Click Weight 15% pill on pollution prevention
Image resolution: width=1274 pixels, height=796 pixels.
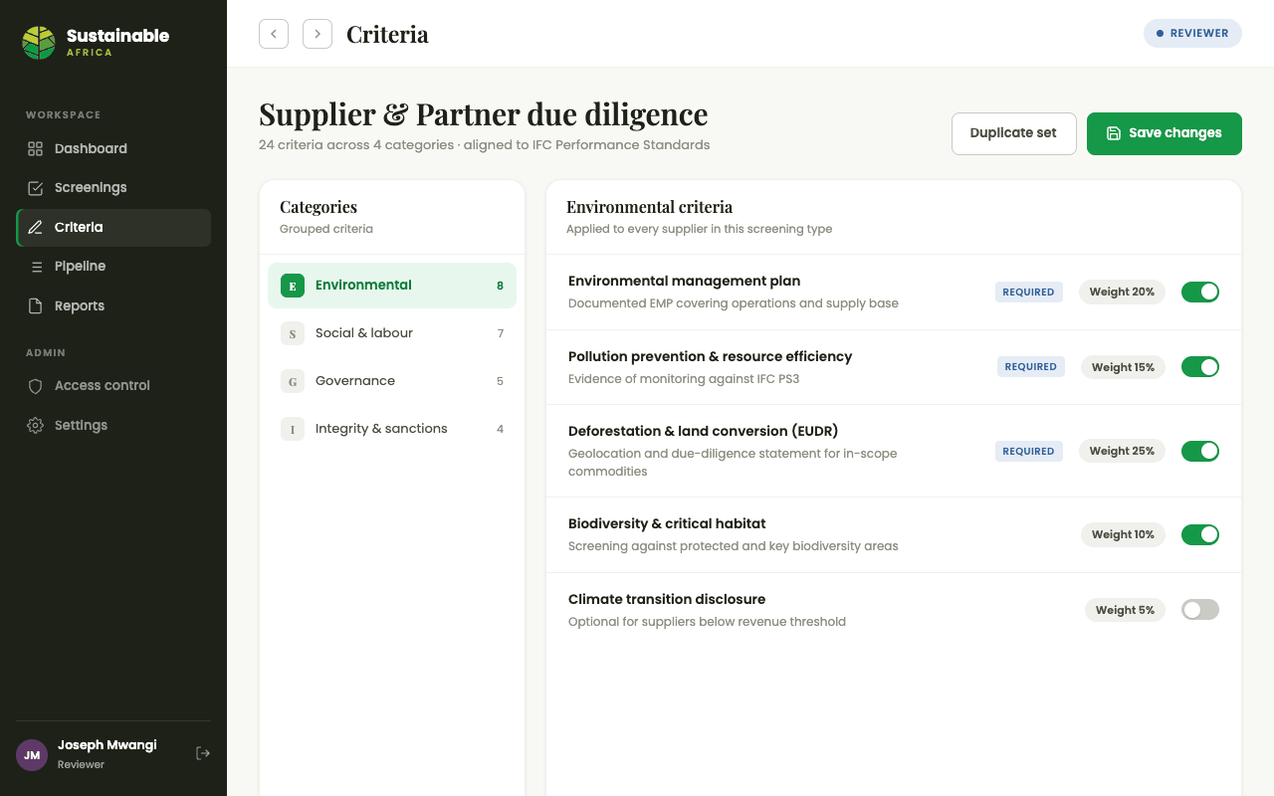(1123, 367)
